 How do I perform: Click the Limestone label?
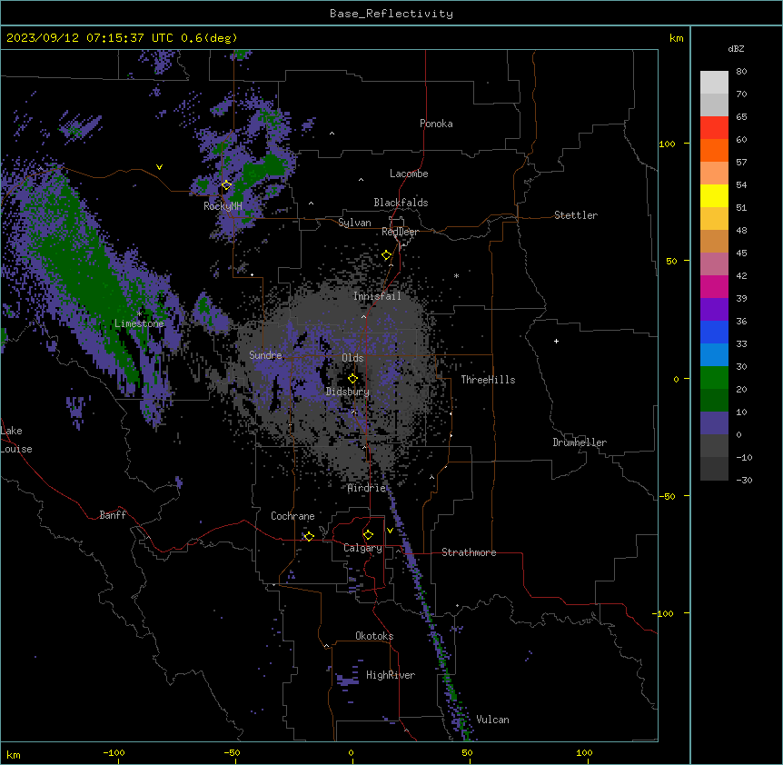click(139, 323)
